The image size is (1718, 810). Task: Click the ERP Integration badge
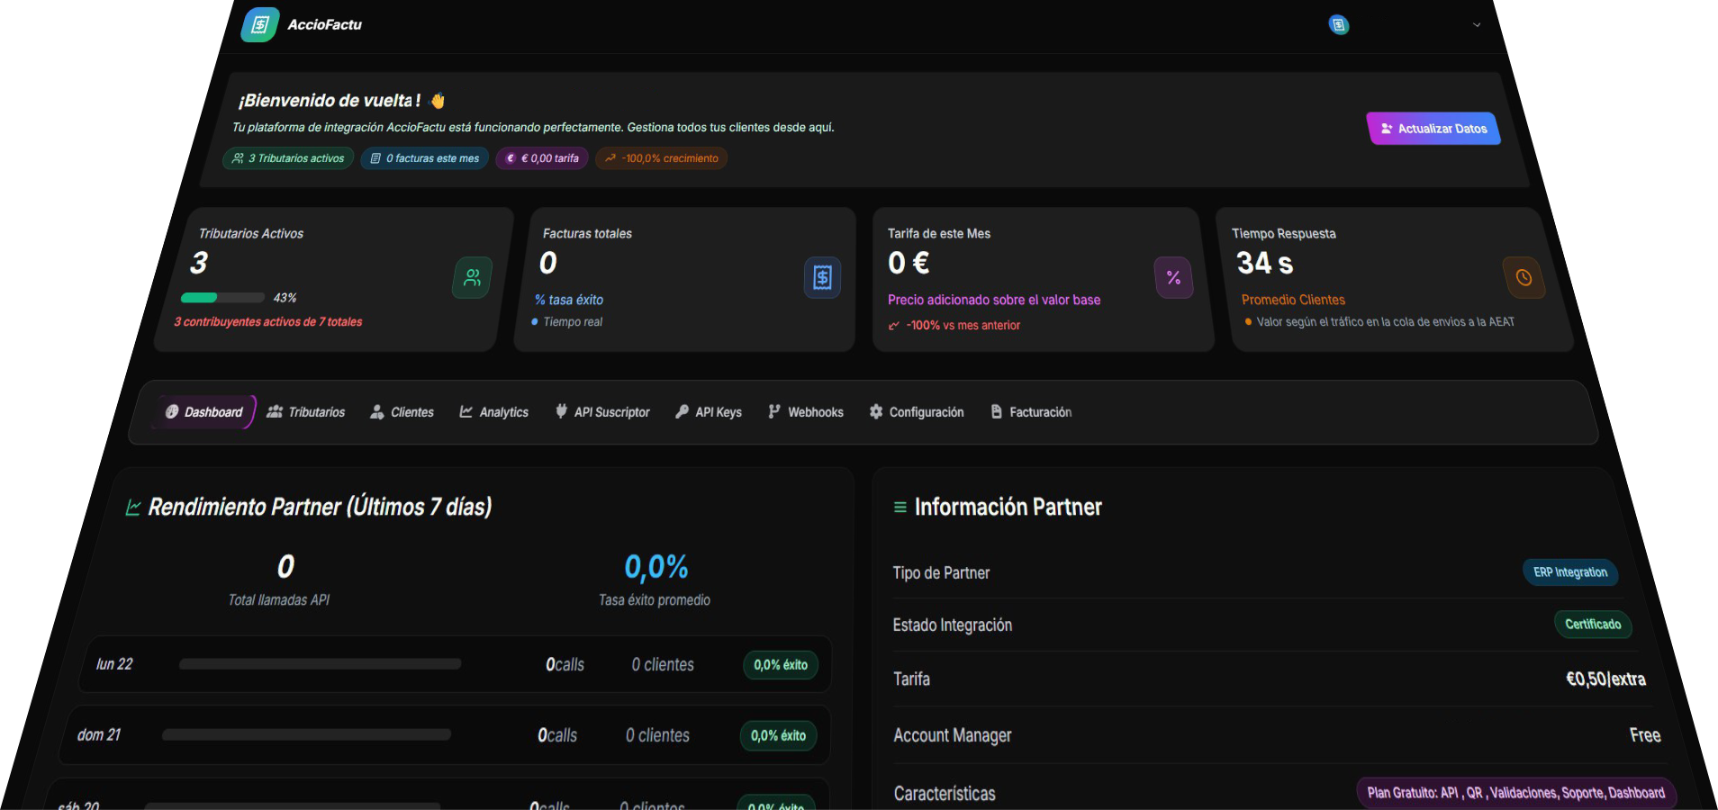pos(1569,572)
